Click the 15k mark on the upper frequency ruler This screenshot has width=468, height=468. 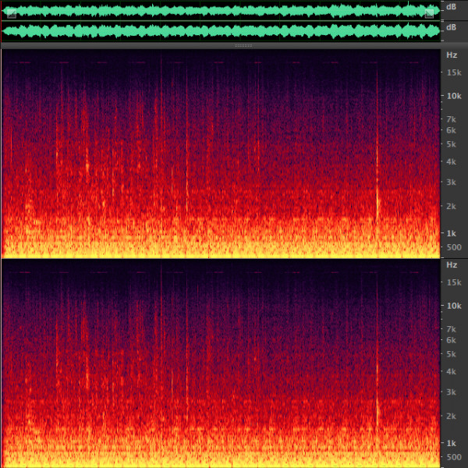(452, 73)
